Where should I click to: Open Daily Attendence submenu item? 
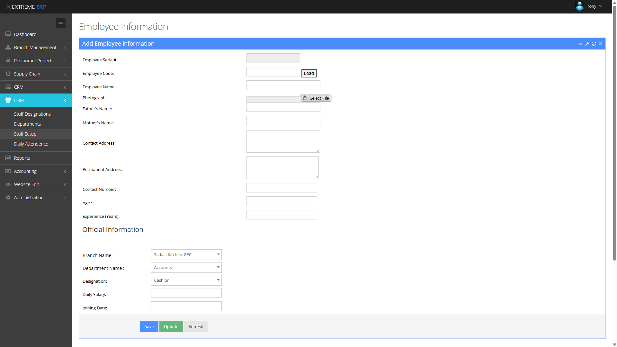point(31,144)
